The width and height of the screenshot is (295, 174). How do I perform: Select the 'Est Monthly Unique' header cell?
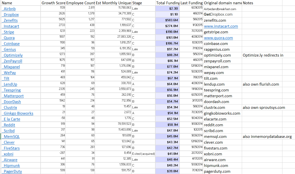click(113, 3)
